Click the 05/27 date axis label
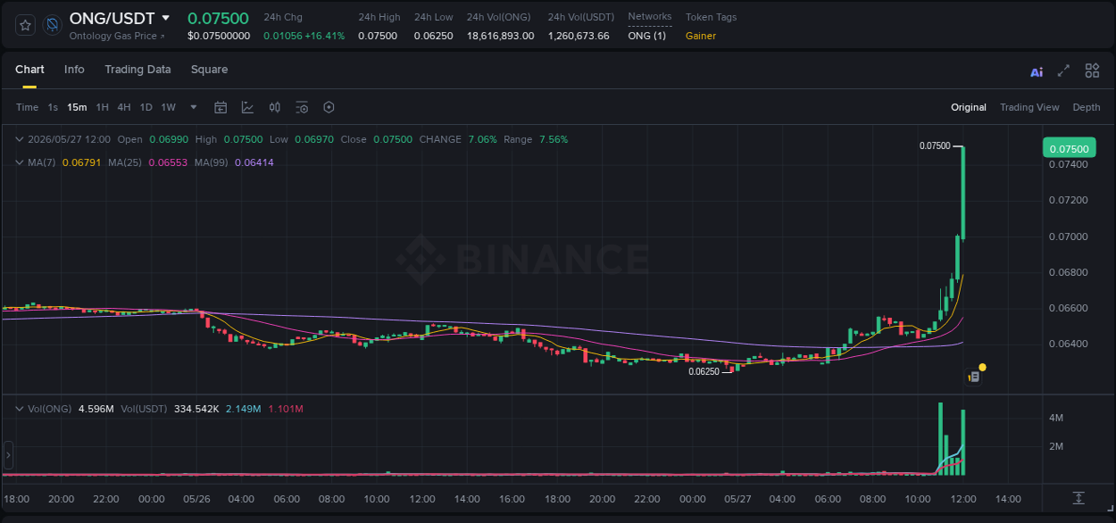This screenshot has width=1116, height=523. (737, 499)
